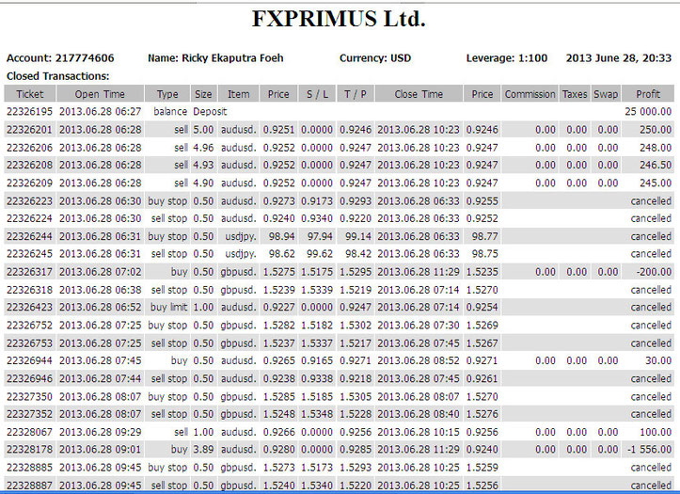
Task: Click the Taxes column header
Action: click(x=575, y=94)
